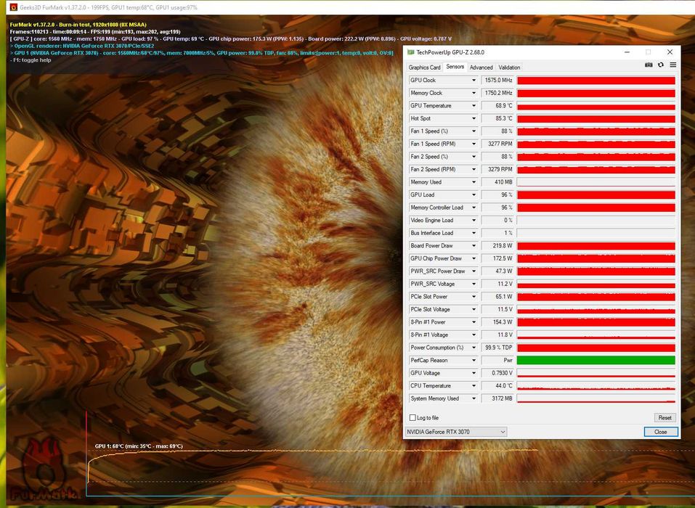Click the Fan 2 Speed value 3279 RPM
This screenshot has height=508, width=695.
point(497,169)
